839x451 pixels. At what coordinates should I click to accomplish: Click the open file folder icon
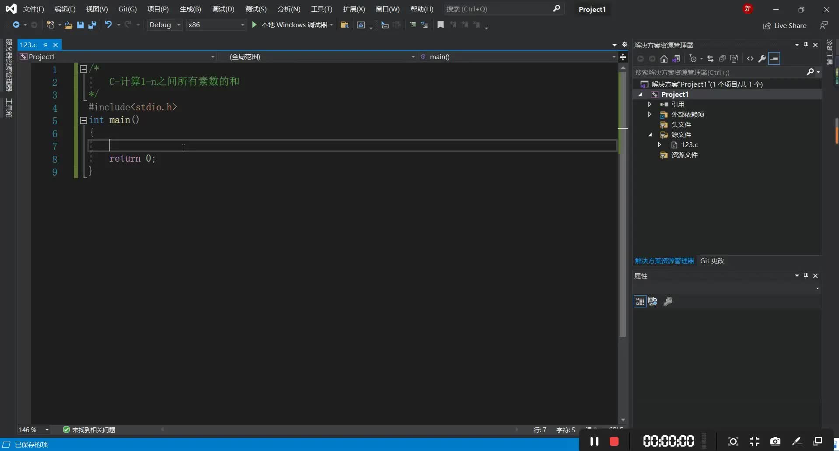tap(68, 25)
